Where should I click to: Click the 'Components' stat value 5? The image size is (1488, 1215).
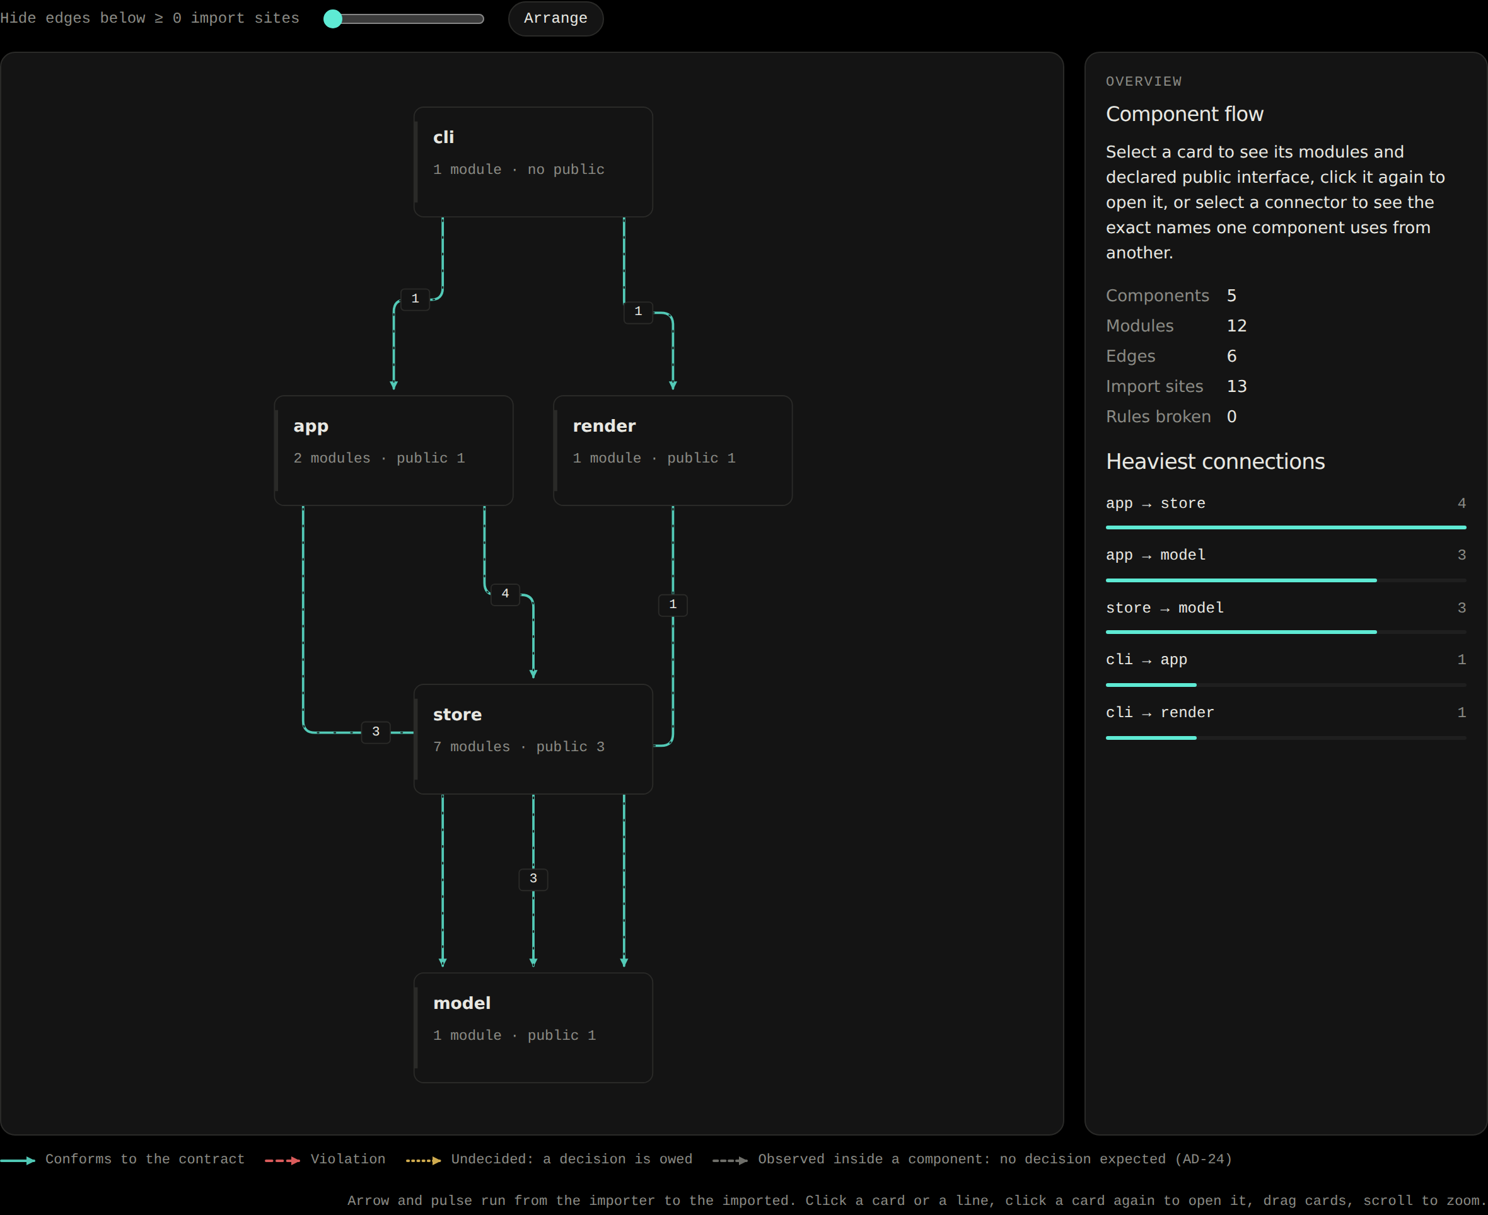coord(1232,296)
